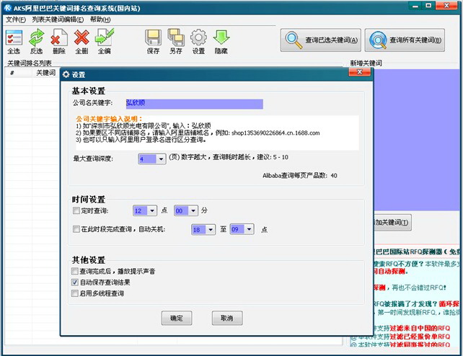Open the 文件(F) menu
Viewport: 463px width, 356px height.
[16, 19]
